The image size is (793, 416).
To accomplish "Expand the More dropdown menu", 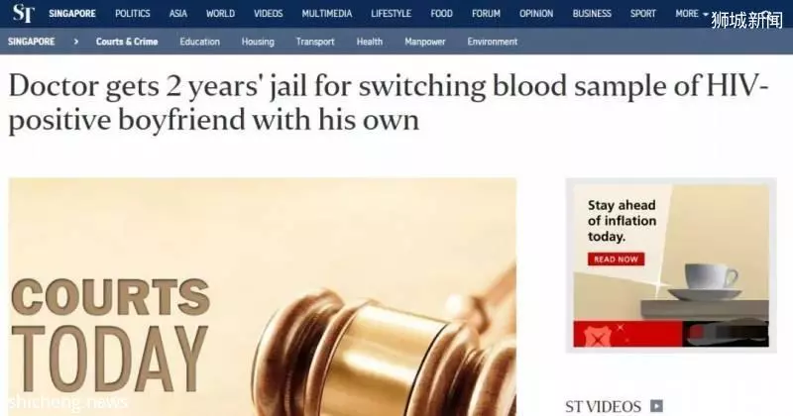I will (x=691, y=14).
